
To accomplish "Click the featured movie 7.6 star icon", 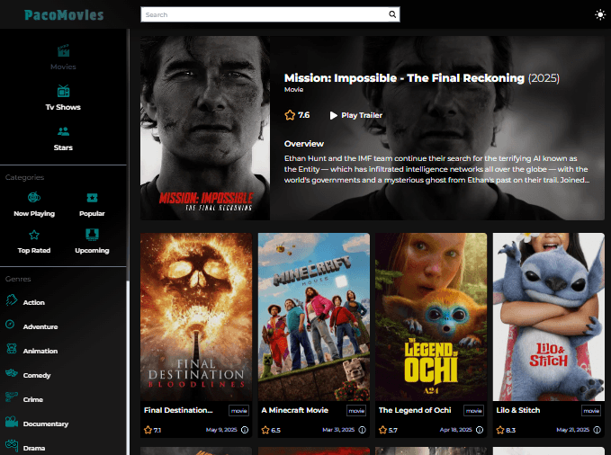I will (x=290, y=115).
